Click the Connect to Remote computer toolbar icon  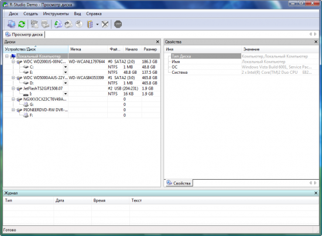(x=11, y=24)
